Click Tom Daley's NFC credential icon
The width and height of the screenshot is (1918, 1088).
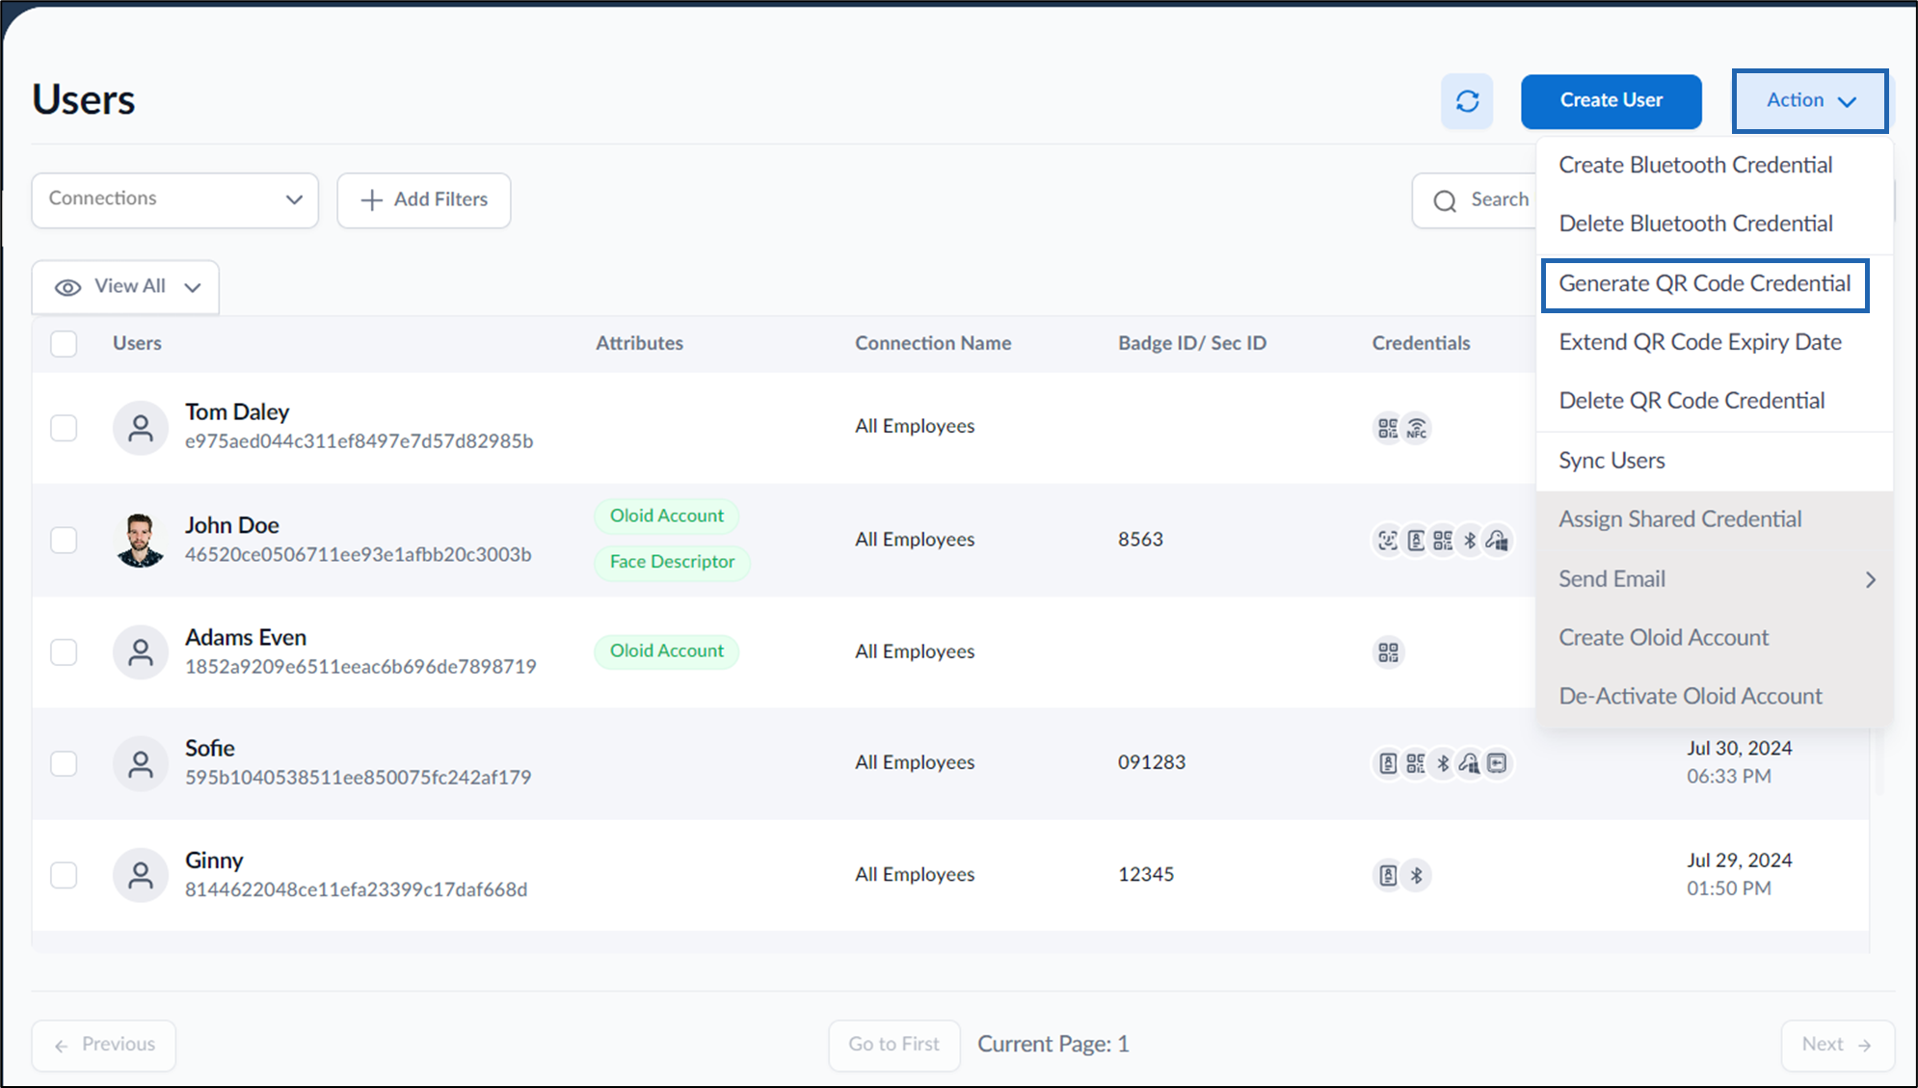click(x=1416, y=428)
